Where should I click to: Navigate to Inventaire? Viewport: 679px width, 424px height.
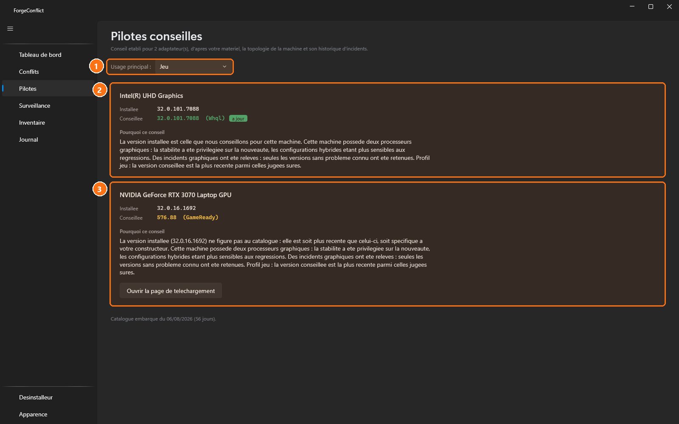48,123
